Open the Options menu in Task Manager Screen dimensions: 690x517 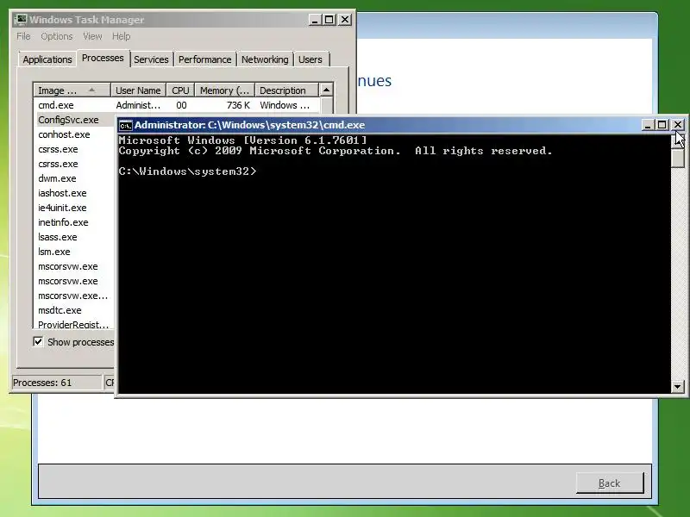point(57,36)
